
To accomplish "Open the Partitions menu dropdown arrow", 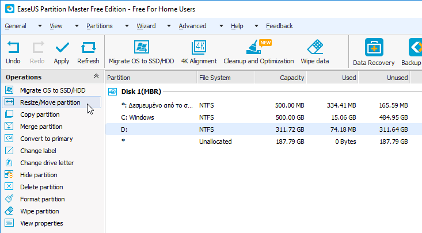I will click(x=127, y=26).
